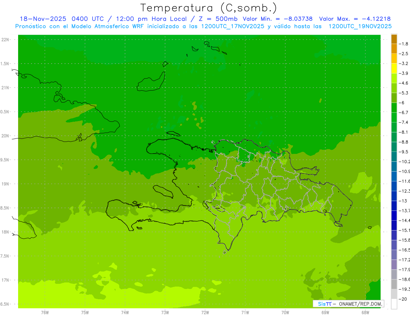Click the 19N latitude label
Viewport: 410px width, 317px height.
coord(5,184)
